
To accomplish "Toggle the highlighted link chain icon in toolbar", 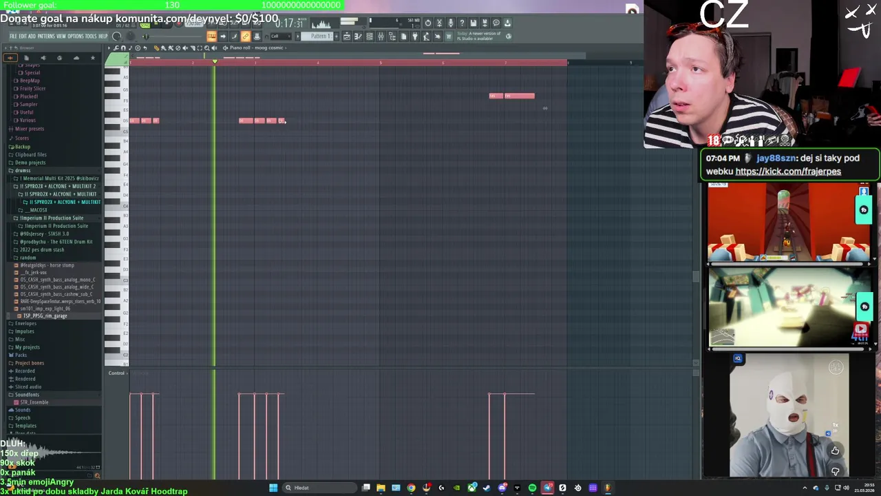I will [246, 37].
